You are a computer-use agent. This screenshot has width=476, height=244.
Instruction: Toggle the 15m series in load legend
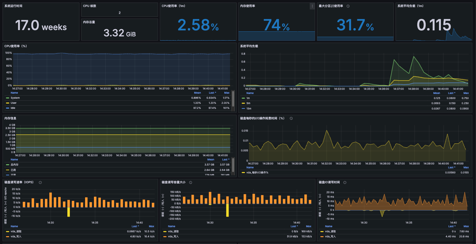[x=248, y=108]
